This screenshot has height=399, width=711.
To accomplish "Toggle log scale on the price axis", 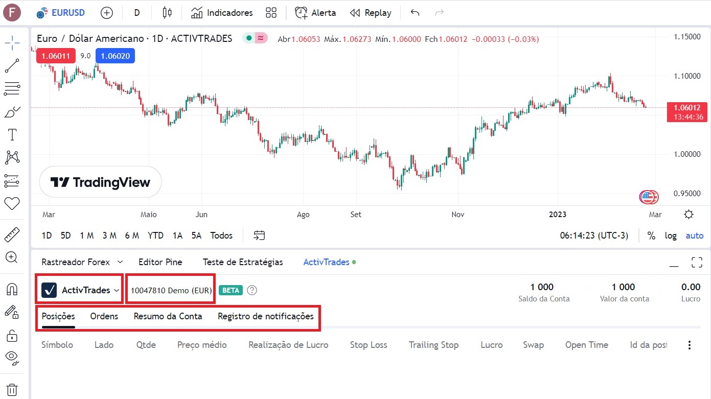I will [x=671, y=236].
